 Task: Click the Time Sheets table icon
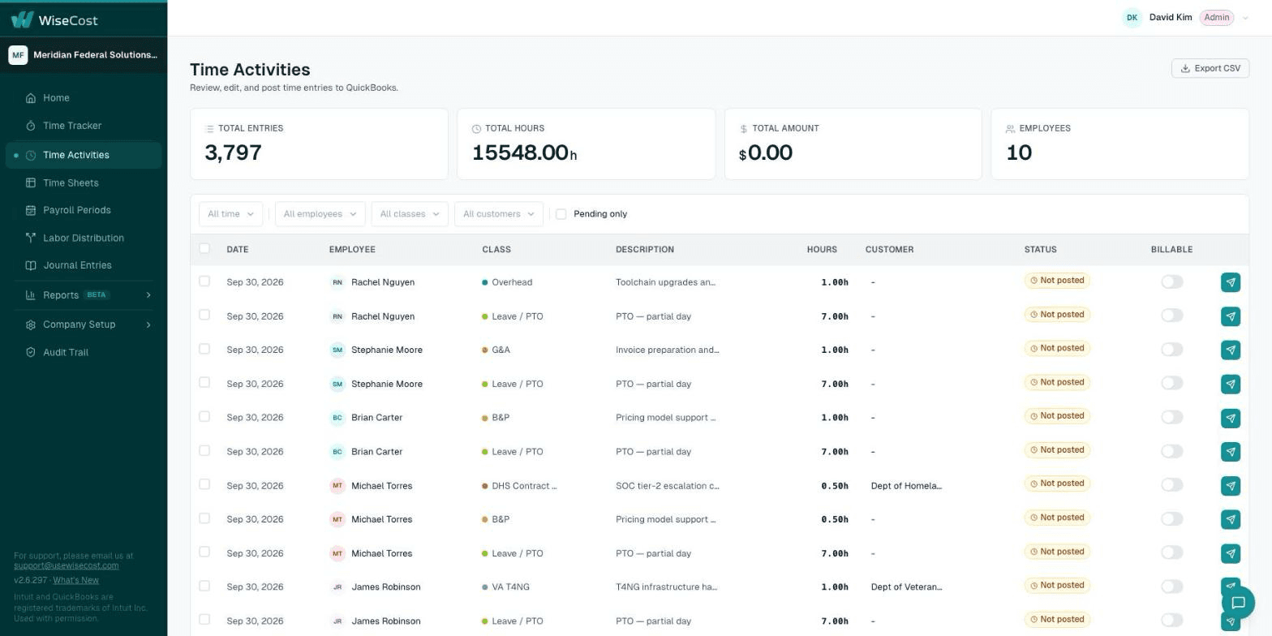point(31,183)
